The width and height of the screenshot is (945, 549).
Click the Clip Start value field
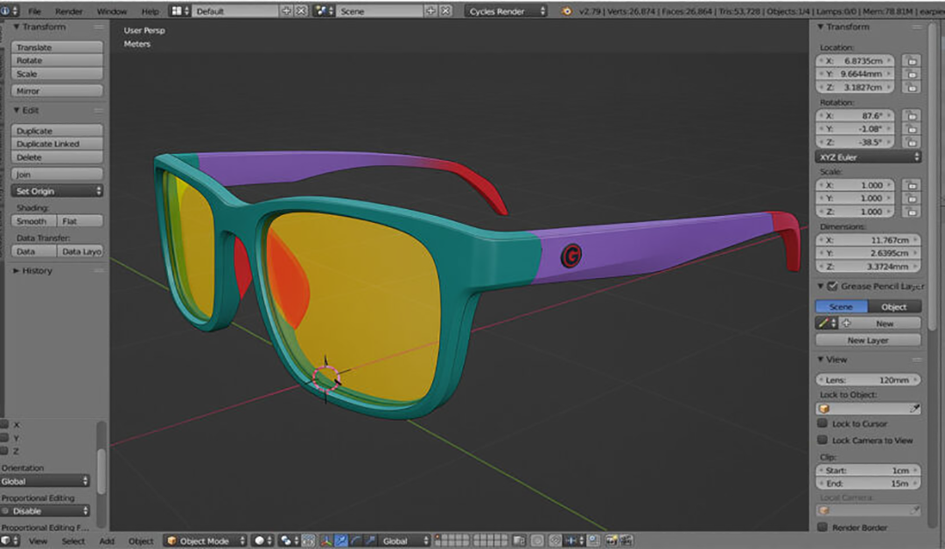click(x=867, y=470)
